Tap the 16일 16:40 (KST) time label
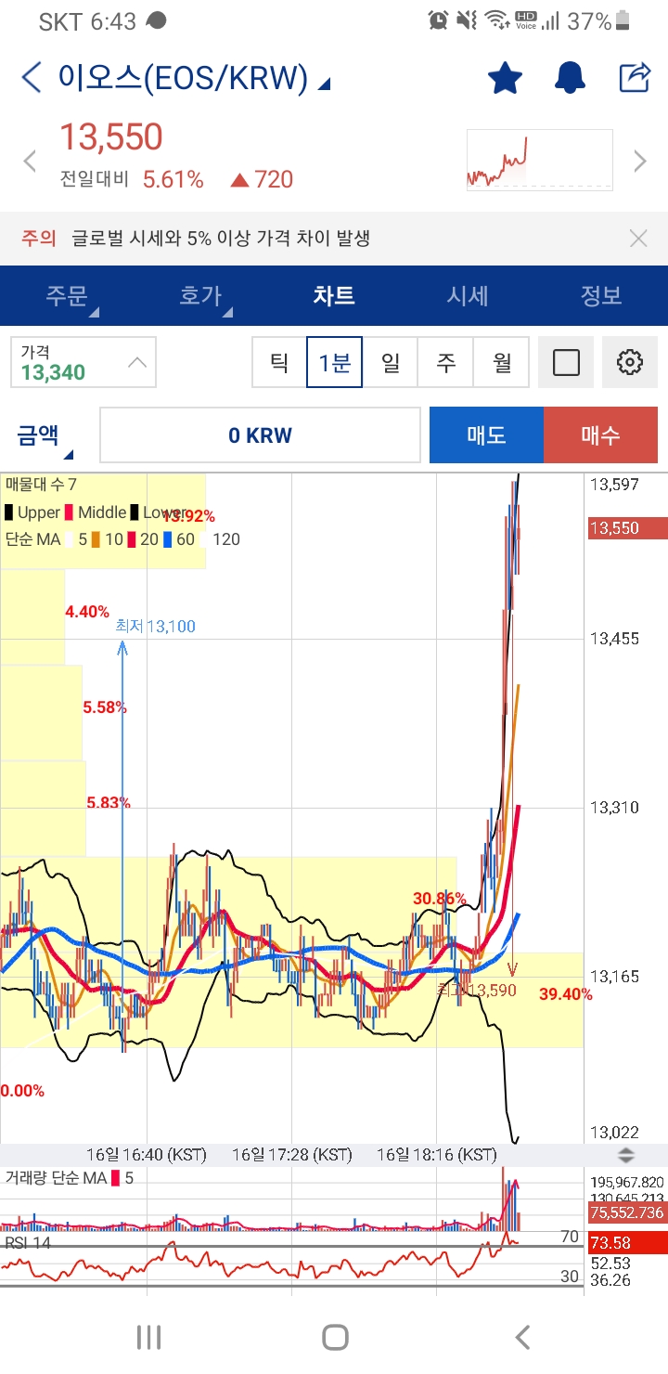 coord(147,1155)
